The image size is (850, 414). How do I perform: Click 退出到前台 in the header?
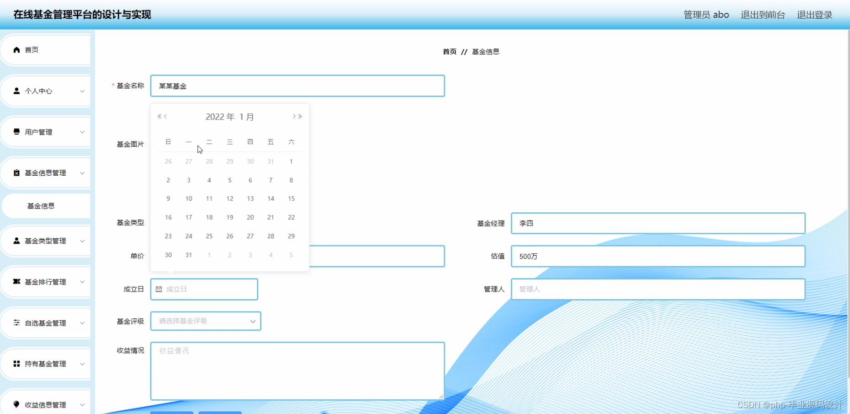point(762,14)
